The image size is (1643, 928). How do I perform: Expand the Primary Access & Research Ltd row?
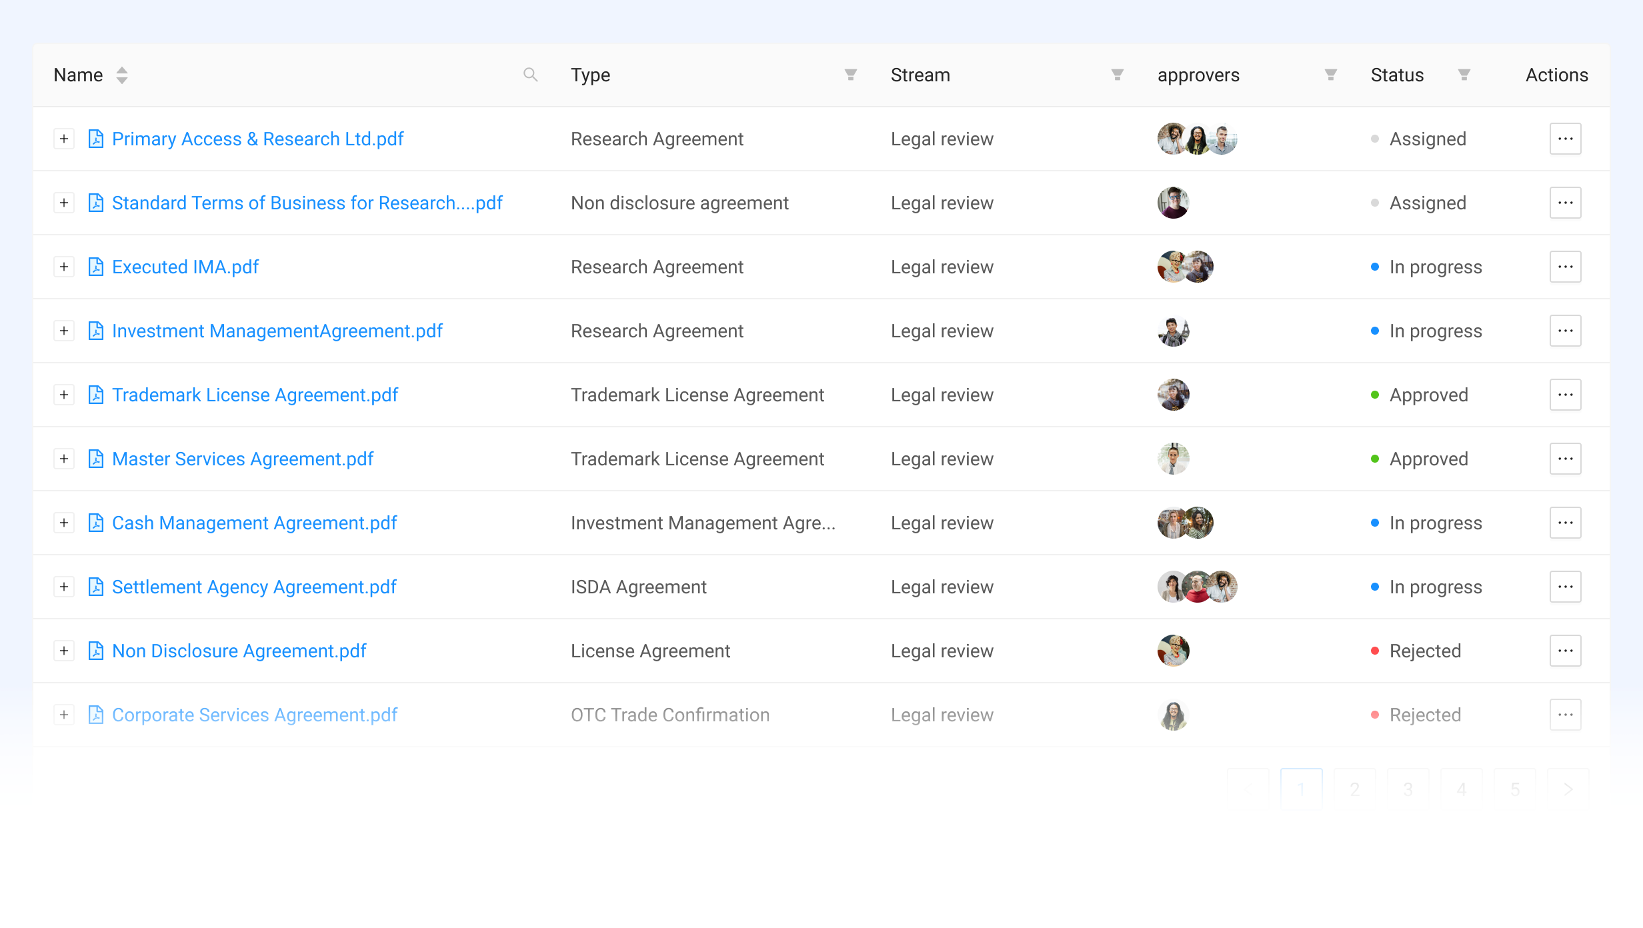[x=64, y=139]
